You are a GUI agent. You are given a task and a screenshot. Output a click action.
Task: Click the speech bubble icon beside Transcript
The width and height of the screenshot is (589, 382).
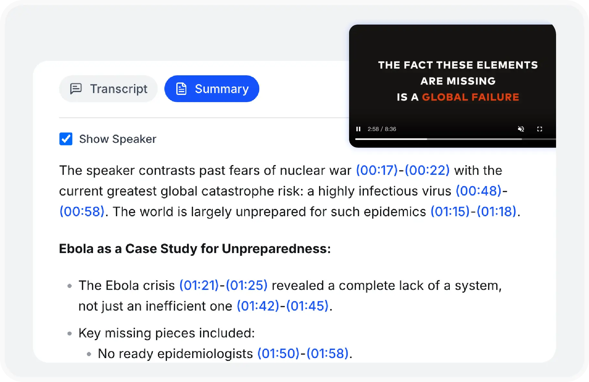[x=76, y=89]
